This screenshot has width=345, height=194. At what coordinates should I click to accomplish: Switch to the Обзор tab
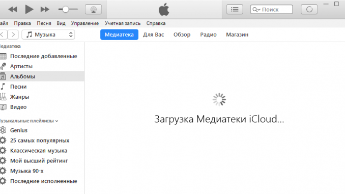pyautogui.click(x=182, y=35)
